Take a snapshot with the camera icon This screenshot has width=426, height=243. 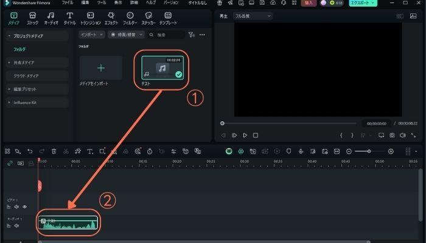[x=393, y=135]
